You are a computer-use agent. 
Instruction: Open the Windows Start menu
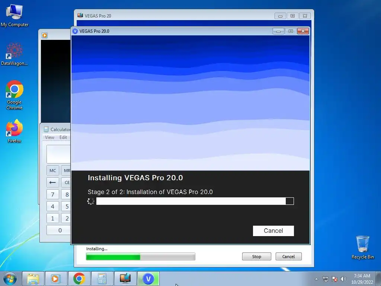[10, 279]
